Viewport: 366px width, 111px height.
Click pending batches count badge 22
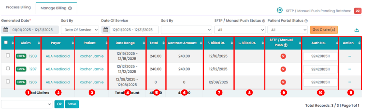coord(358,11)
